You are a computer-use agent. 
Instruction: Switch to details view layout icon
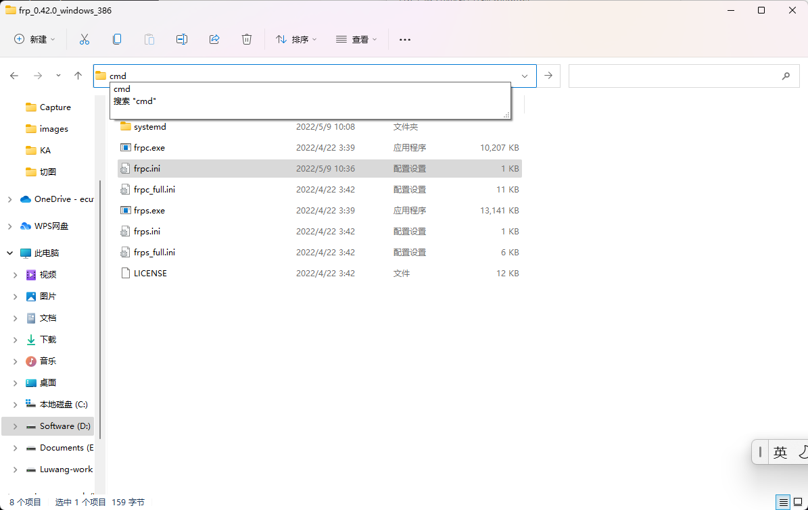tap(783, 502)
